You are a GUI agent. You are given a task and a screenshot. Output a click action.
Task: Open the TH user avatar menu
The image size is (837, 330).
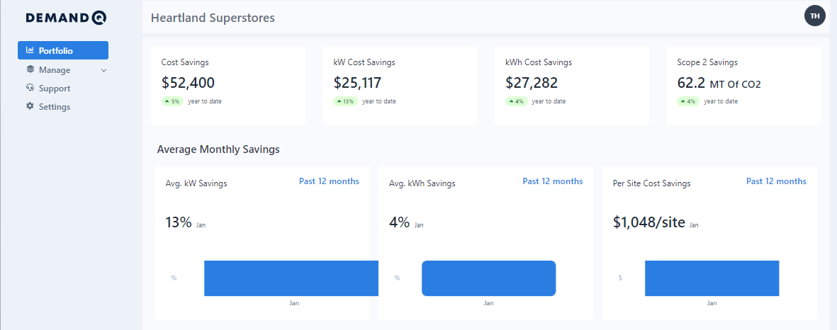pyautogui.click(x=814, y=16)
